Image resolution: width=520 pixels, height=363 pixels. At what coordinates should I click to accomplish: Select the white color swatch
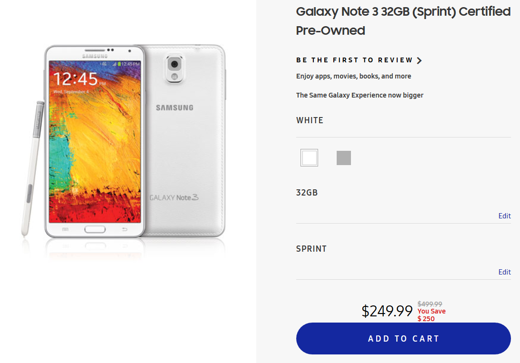(x=309, y=157)
